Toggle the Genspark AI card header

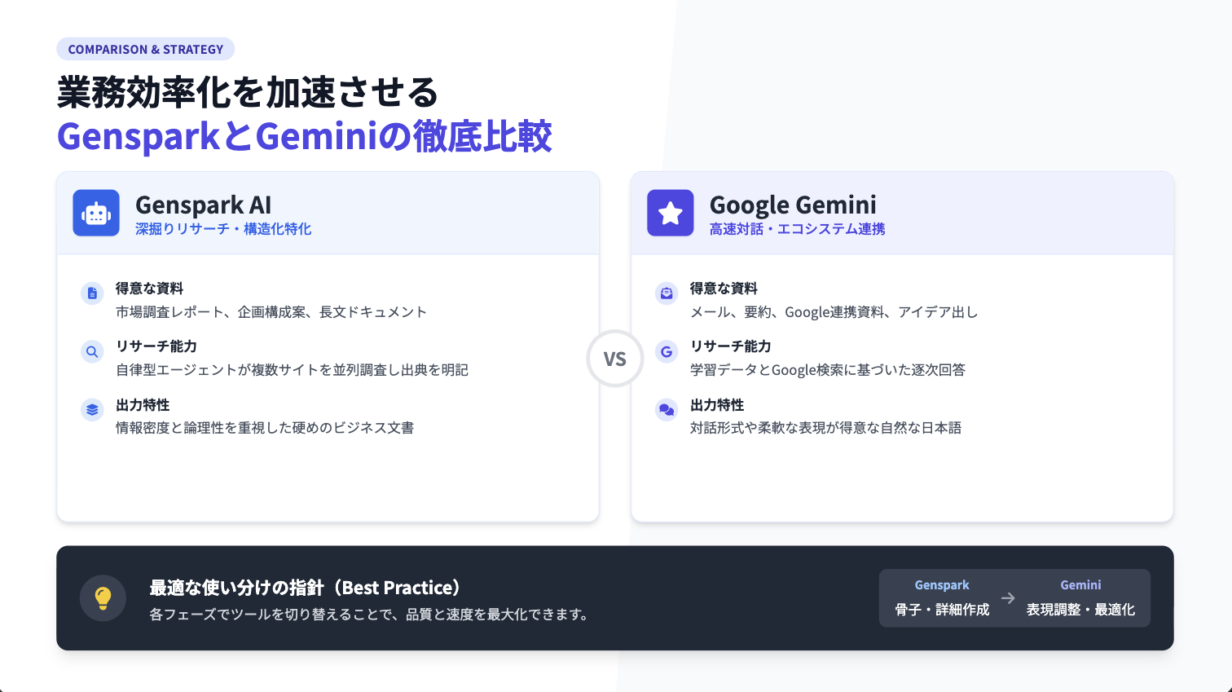pyautogui.click(x=328, y=213)
